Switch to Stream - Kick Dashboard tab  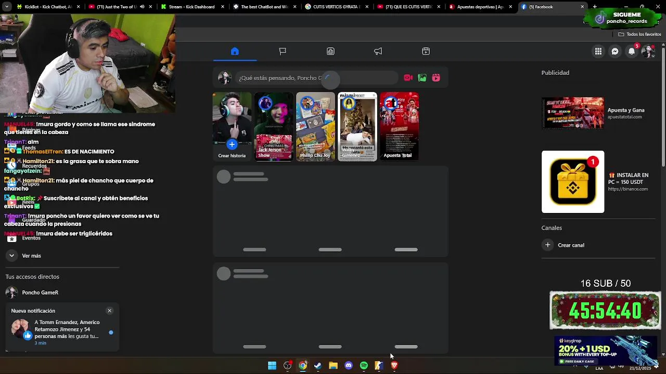(x=191, y=7)
